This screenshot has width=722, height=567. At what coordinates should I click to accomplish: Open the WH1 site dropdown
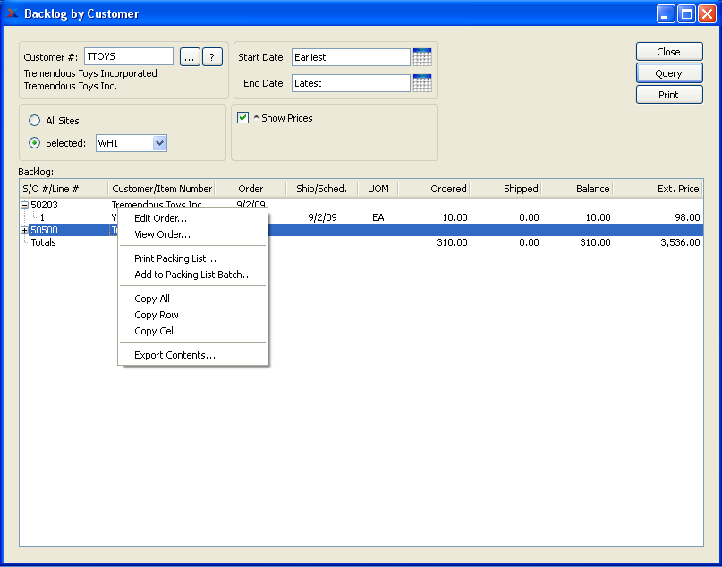tap(159, 143)
